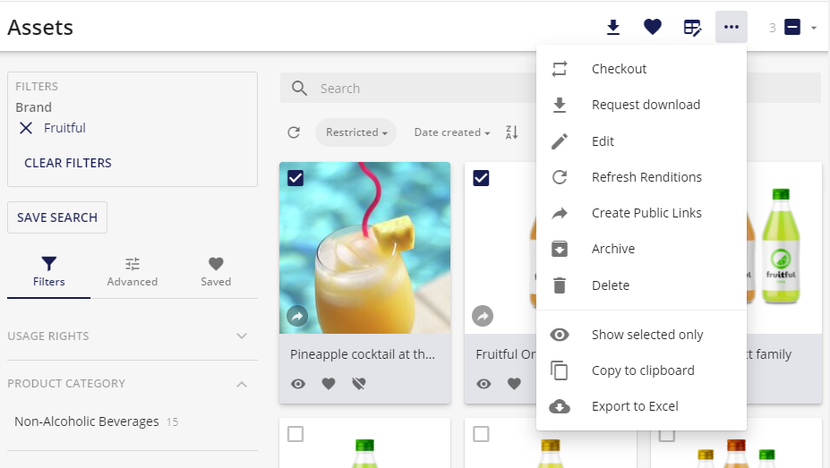Switch to the Saved tab
830x468 pixels.
tap(216, 272)
